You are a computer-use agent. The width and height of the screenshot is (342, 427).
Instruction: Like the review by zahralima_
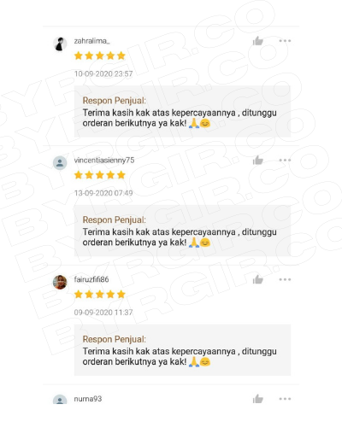coord(258,41)
